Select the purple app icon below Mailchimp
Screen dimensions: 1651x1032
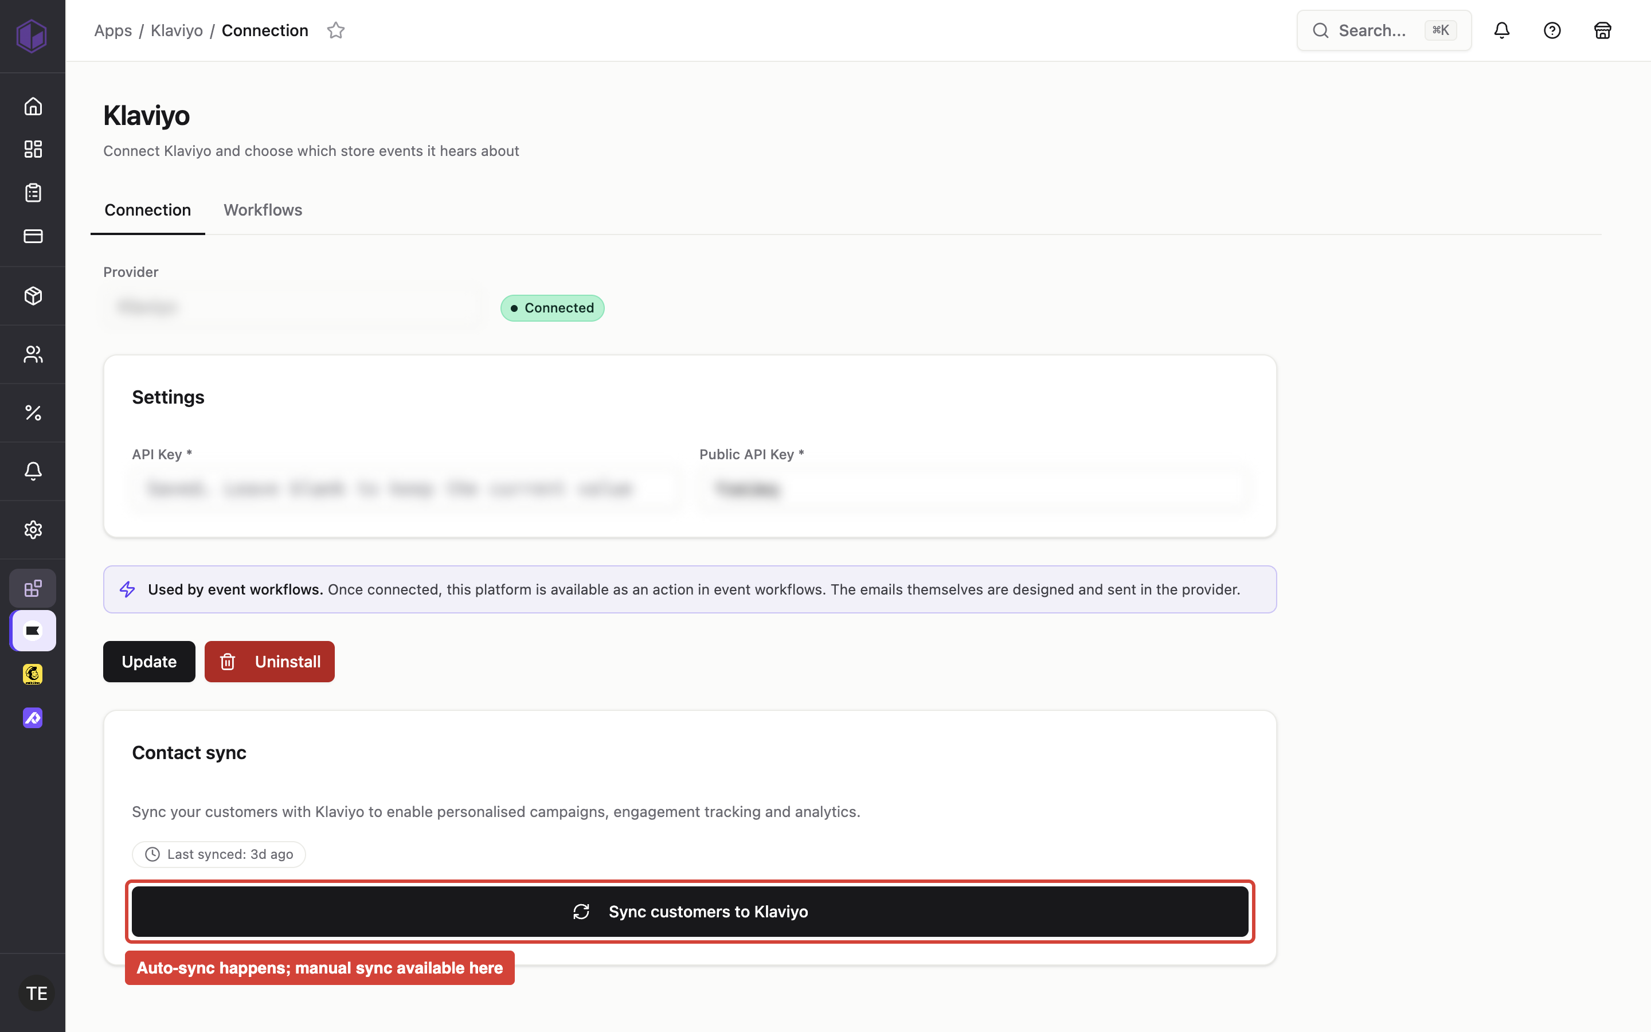click(33, 718)
